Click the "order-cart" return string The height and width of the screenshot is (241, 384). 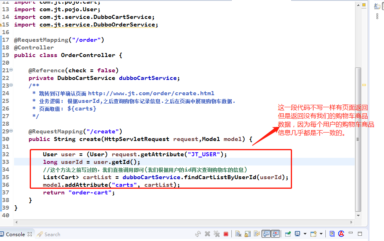point(90,192)
